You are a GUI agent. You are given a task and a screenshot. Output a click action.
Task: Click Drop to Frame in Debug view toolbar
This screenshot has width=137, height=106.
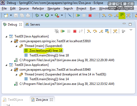pos(107,31)
